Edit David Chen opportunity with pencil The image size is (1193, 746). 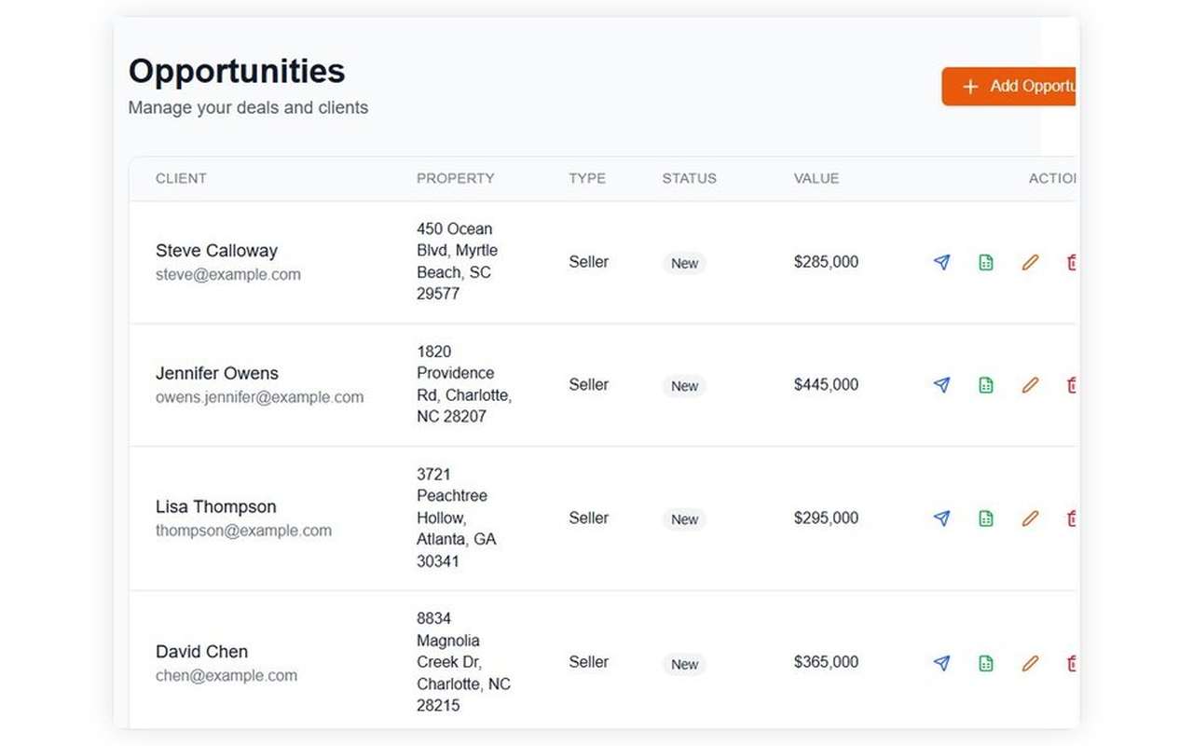click(1030, 663)
